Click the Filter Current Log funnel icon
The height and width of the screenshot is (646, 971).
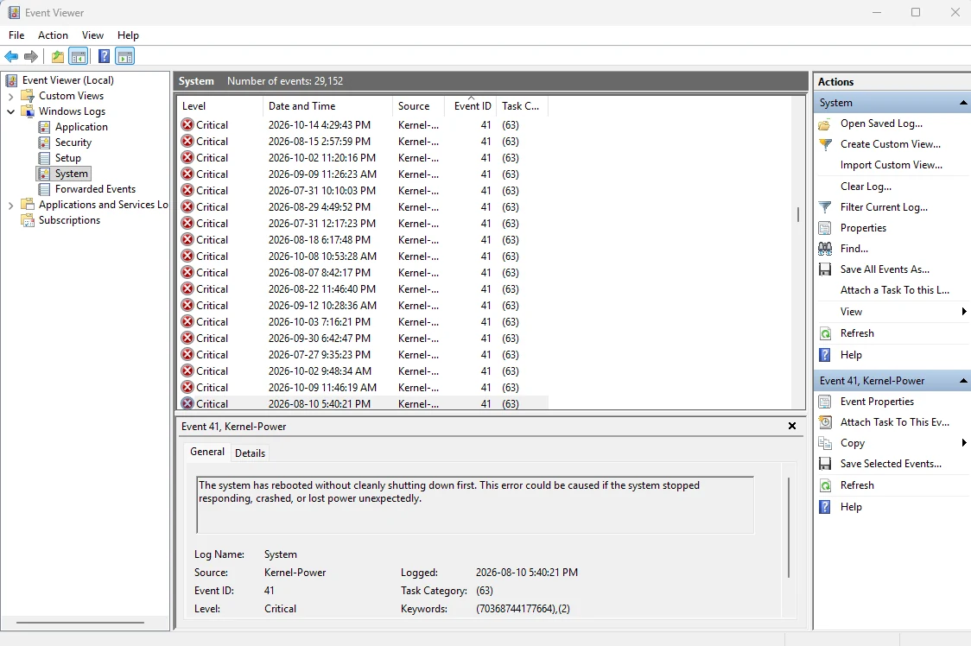tap(825, 207)
